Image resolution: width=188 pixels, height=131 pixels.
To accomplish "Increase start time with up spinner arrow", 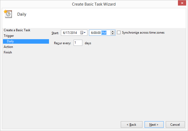I will (x=113, y=31).
